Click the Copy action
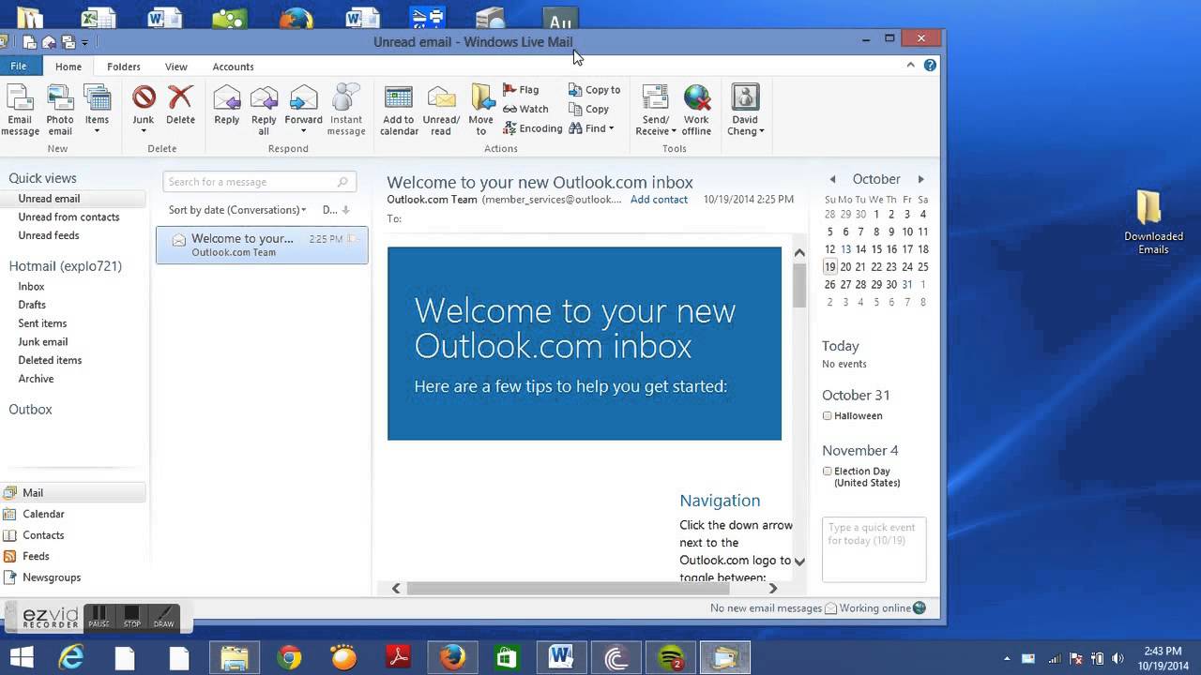The width and height of the screenshot is (1201, 675). [x=588, y=109]
